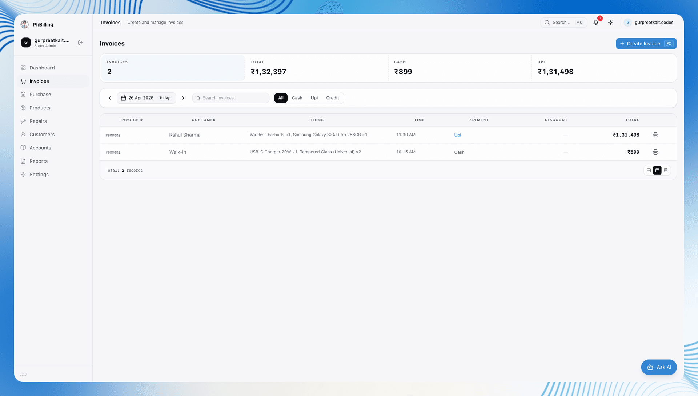
Task: Click invoice number #000002
Action: pyautogui.click(x=113, y=135)
